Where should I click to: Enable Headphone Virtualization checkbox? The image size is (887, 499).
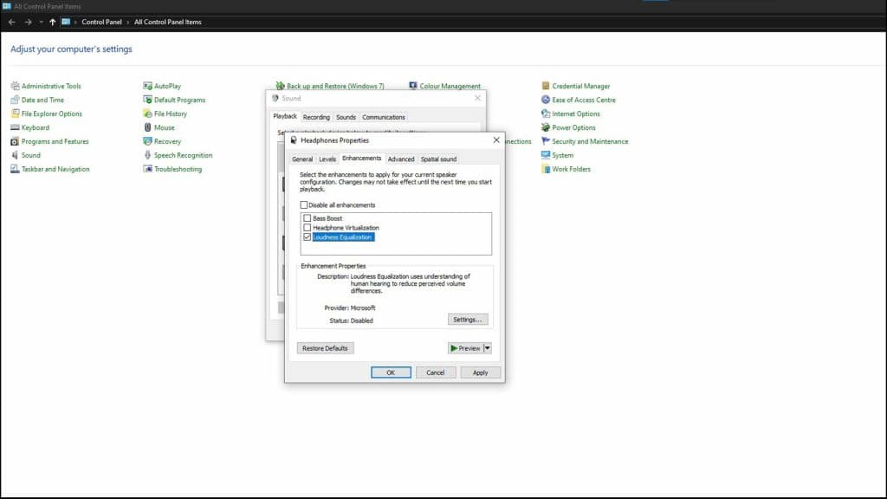308,228
